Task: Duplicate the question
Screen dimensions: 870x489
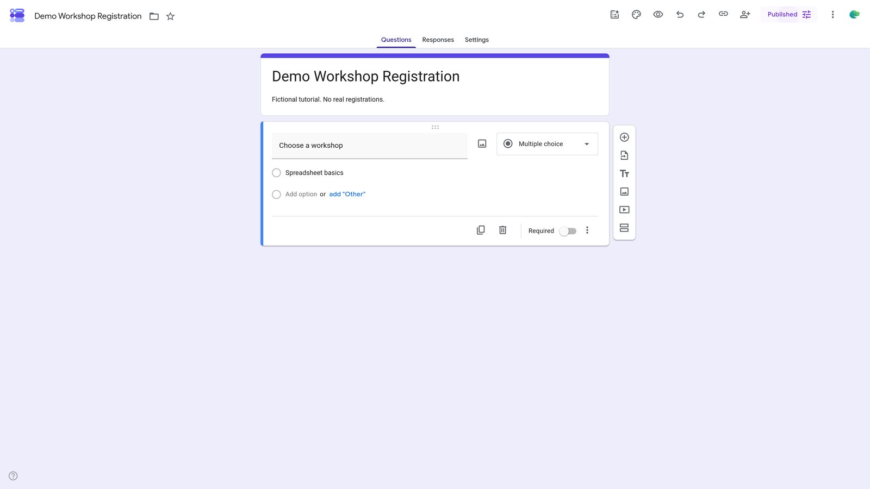Action: point(481,230)
